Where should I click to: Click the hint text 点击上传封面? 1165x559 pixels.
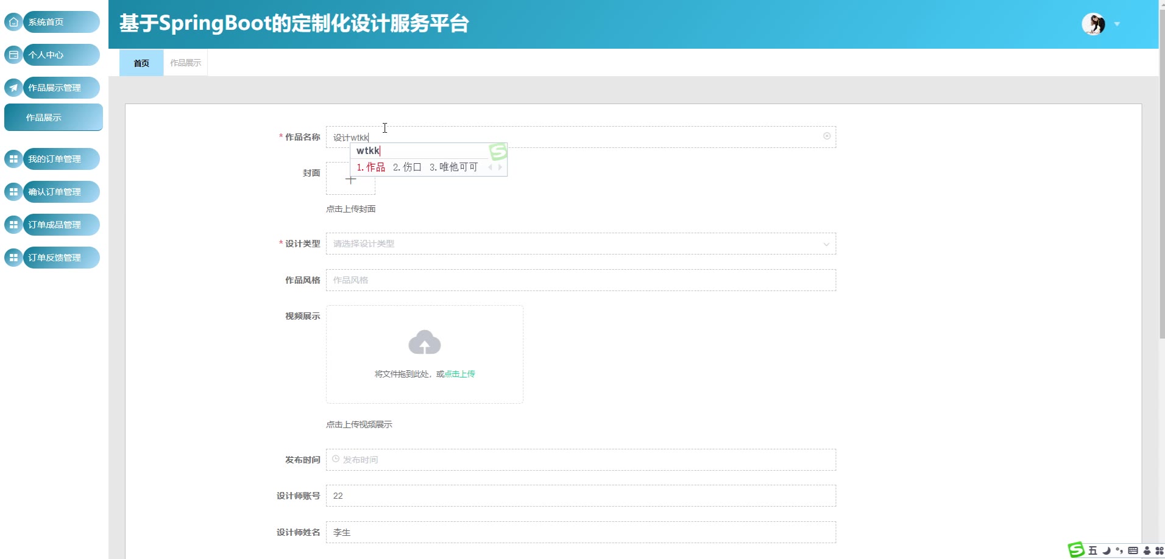[x=351, y=209]
